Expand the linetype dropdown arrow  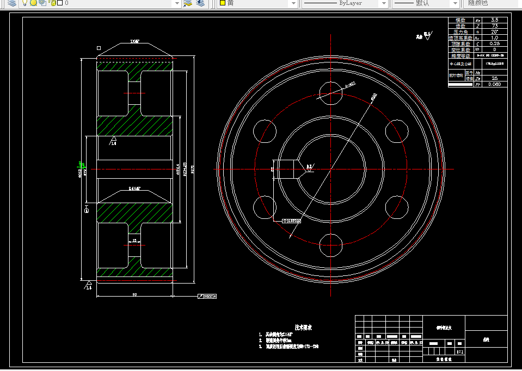[x=384, y=4]
